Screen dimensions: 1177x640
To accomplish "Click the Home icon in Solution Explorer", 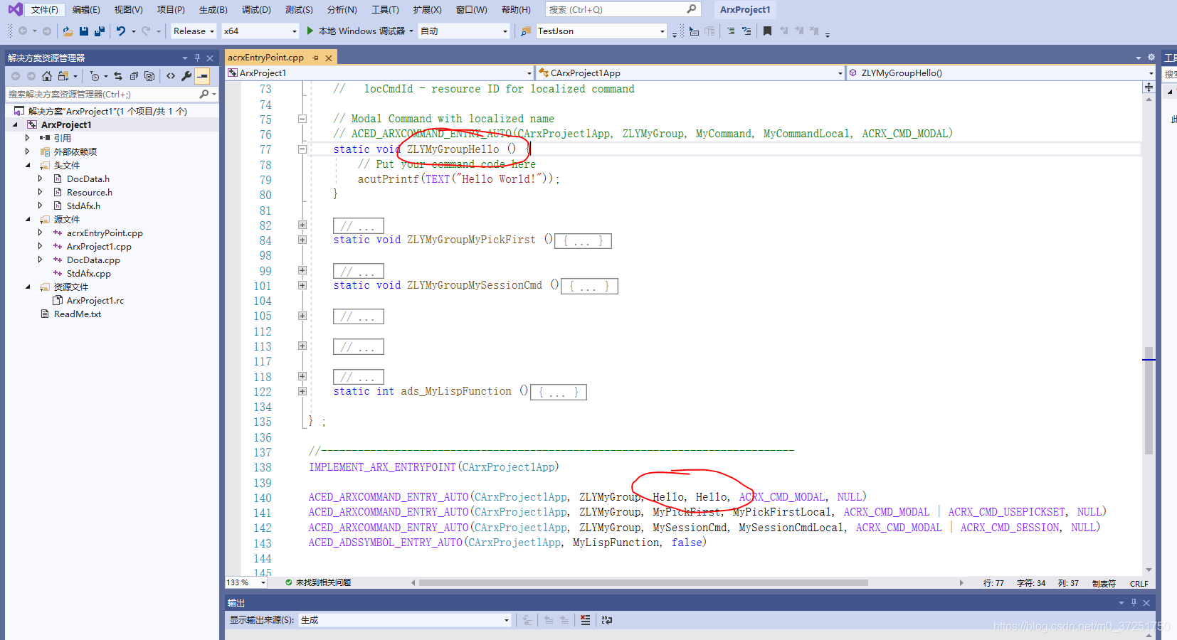I will coord(47,76).
